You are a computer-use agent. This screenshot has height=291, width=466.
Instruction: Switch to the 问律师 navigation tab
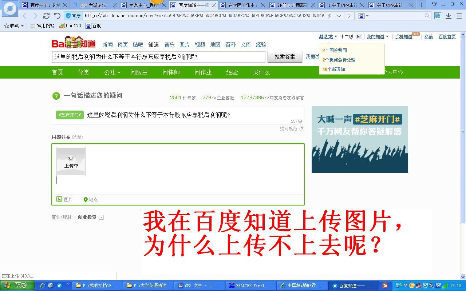(171, 72)
